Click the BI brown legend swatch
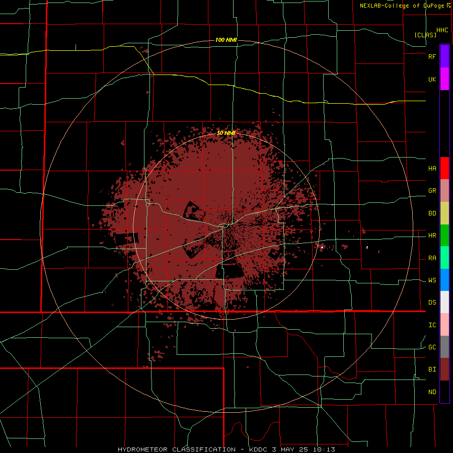 pyautogui.click(x=444, y=369)
